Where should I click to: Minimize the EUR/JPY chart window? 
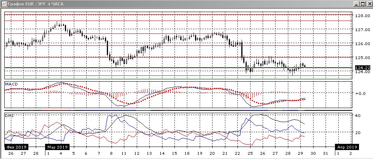(x=356, y=3)
